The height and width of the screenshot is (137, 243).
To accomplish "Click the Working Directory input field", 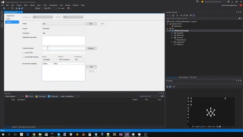I will coord(63,48).
